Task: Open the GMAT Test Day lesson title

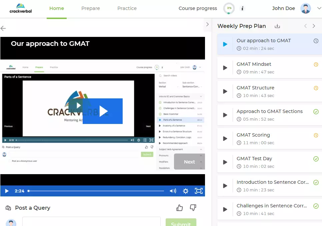Action: (254, 159)
